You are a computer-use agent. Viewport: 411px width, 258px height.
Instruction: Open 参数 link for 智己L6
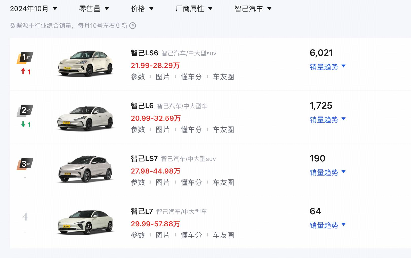[138, 130]
